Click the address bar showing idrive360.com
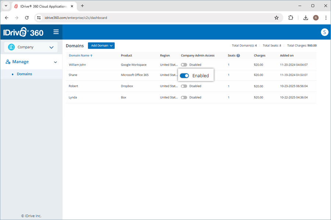 click(x=74, y=18)
